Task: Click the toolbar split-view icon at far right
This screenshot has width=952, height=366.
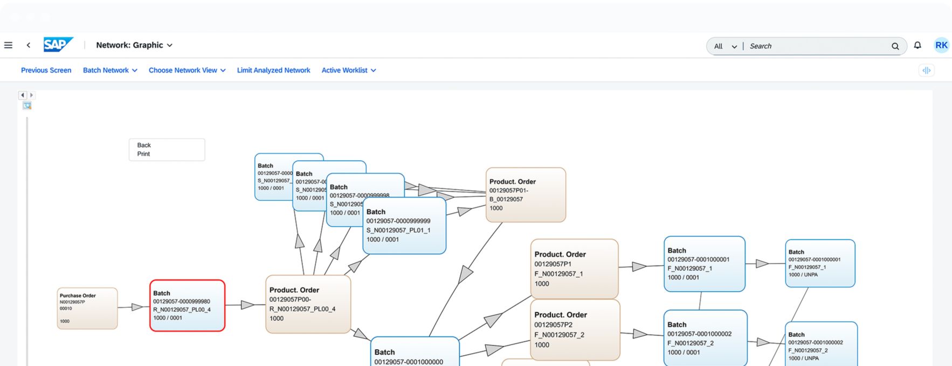Action: pyautogui.click(x=926, y=71)
